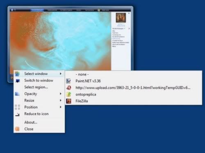Choose Reduce to icon
This screenshot has height=153, width=205.
pos(39,114)
